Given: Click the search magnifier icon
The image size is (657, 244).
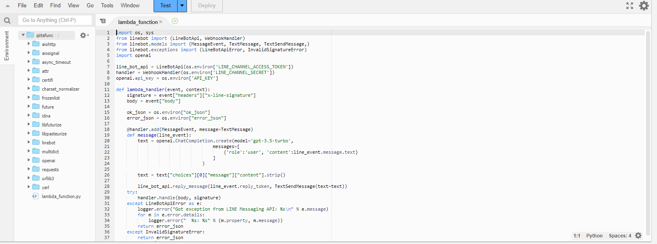Looking at the screenshot, I should click(7, 20).
